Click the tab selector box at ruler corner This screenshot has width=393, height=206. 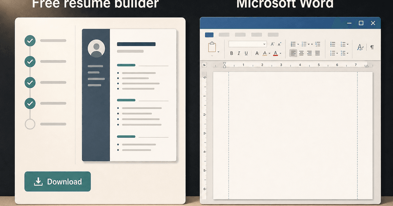pyautogui.click(x=204, y=65)
